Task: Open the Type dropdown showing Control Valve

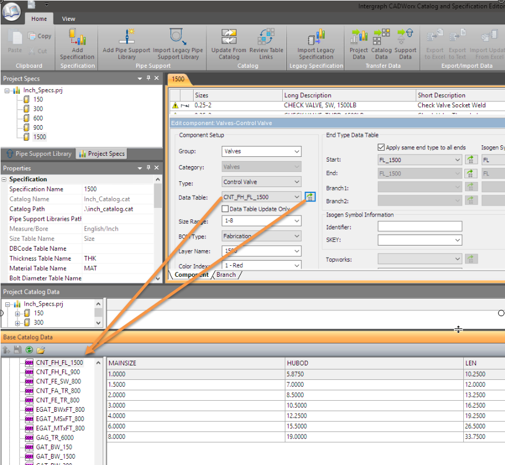Action: coord(261,182)
